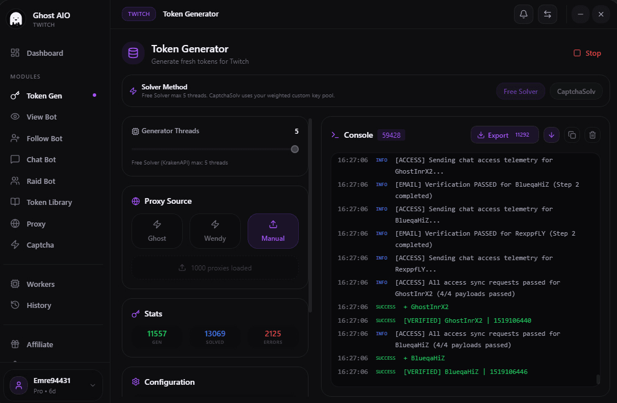
Task: Minimize the Ghost AIO window
Action: click(x=580, y=14)
